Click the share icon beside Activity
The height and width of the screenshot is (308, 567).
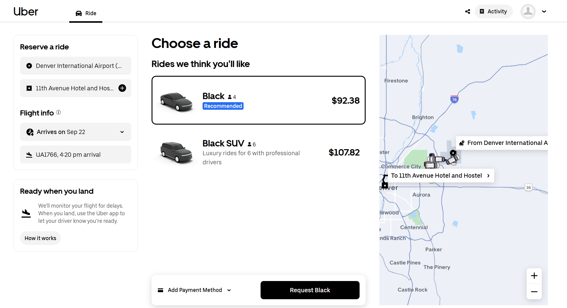click(x=468, y=12)
